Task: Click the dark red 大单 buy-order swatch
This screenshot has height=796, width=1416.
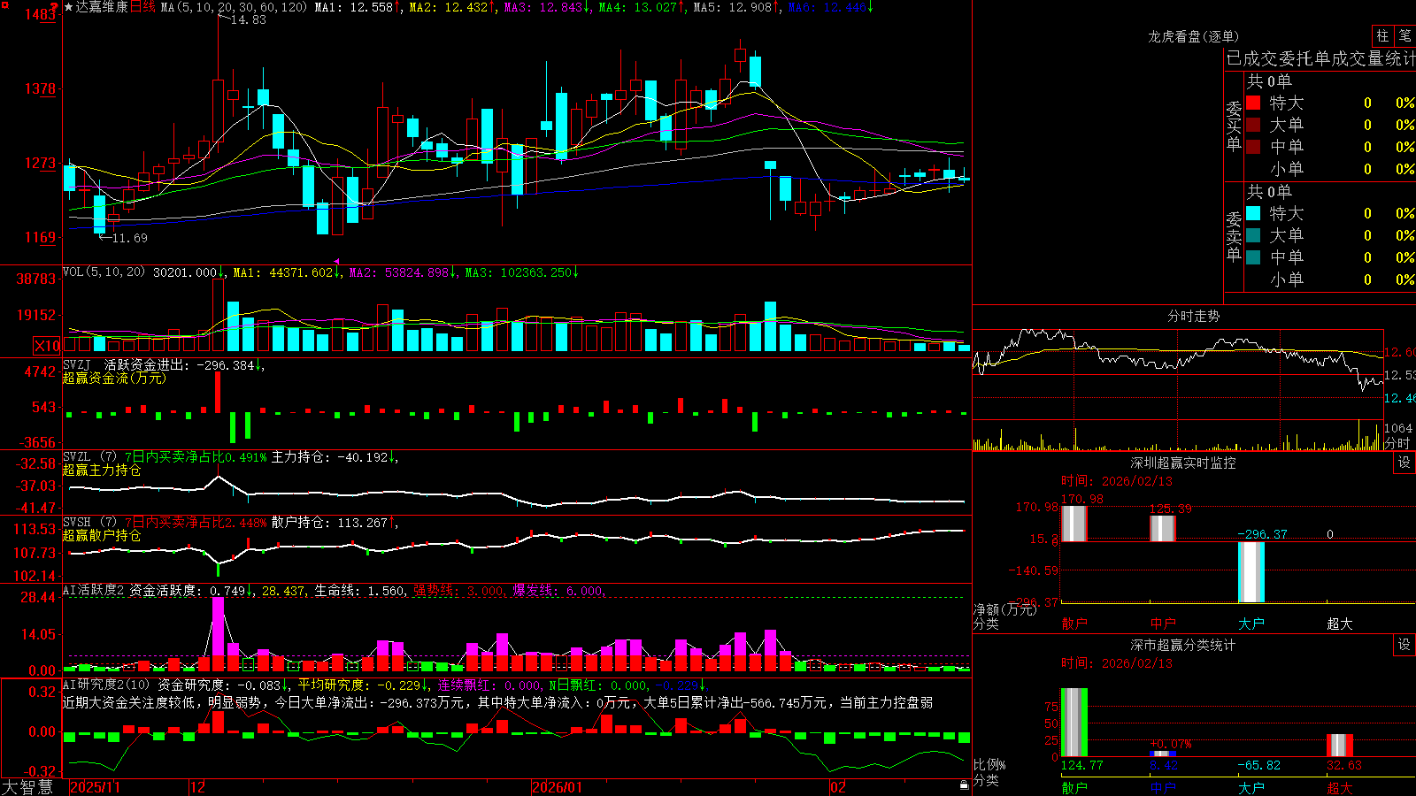Action: click(x=1253, y=125)
